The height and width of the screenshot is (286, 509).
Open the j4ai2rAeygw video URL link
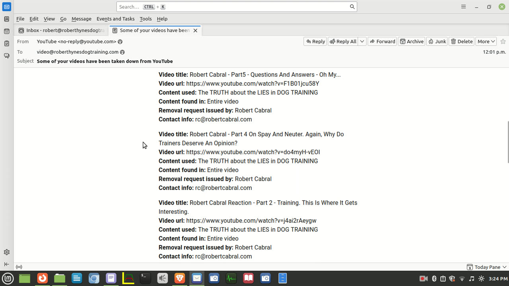[x=251, y=220]
